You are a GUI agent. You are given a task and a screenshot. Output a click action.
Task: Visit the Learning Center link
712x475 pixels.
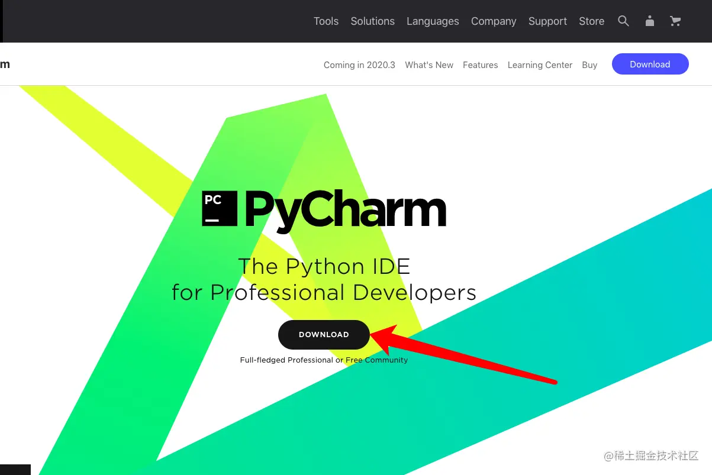(x=540, y=65)
